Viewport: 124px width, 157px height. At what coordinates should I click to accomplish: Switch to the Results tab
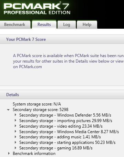(x=44, y=25)
